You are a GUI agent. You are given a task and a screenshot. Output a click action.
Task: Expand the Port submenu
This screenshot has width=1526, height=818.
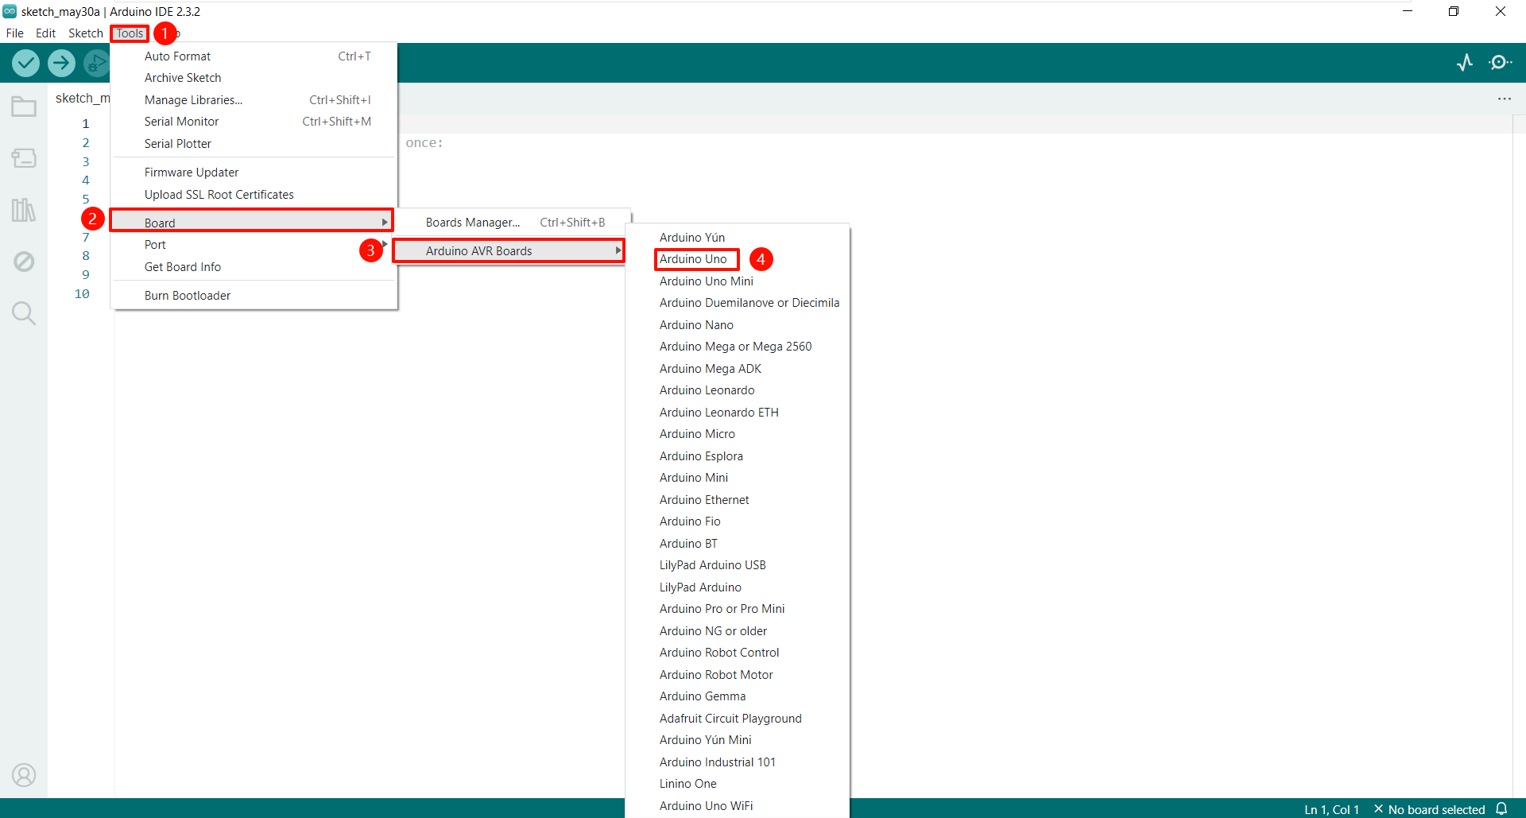[254, 245]
